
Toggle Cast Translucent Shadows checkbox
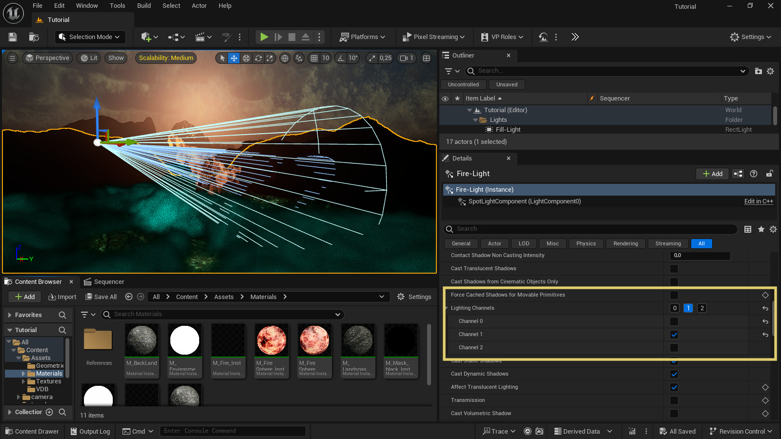point(674,269)
